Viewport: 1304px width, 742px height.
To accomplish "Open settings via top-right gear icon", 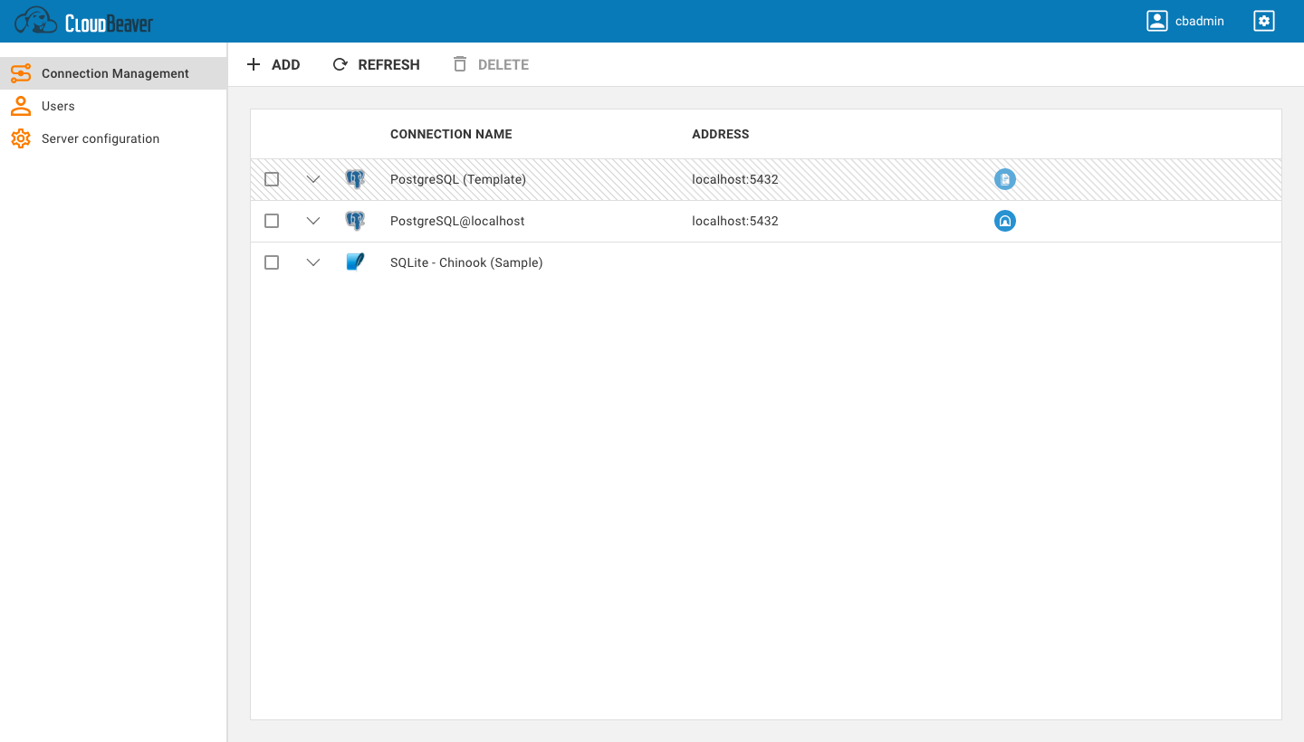I will (1264, 20).
